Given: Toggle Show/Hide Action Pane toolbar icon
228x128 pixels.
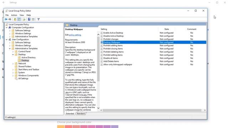Looking at the screenshot, I should (33, 19).
